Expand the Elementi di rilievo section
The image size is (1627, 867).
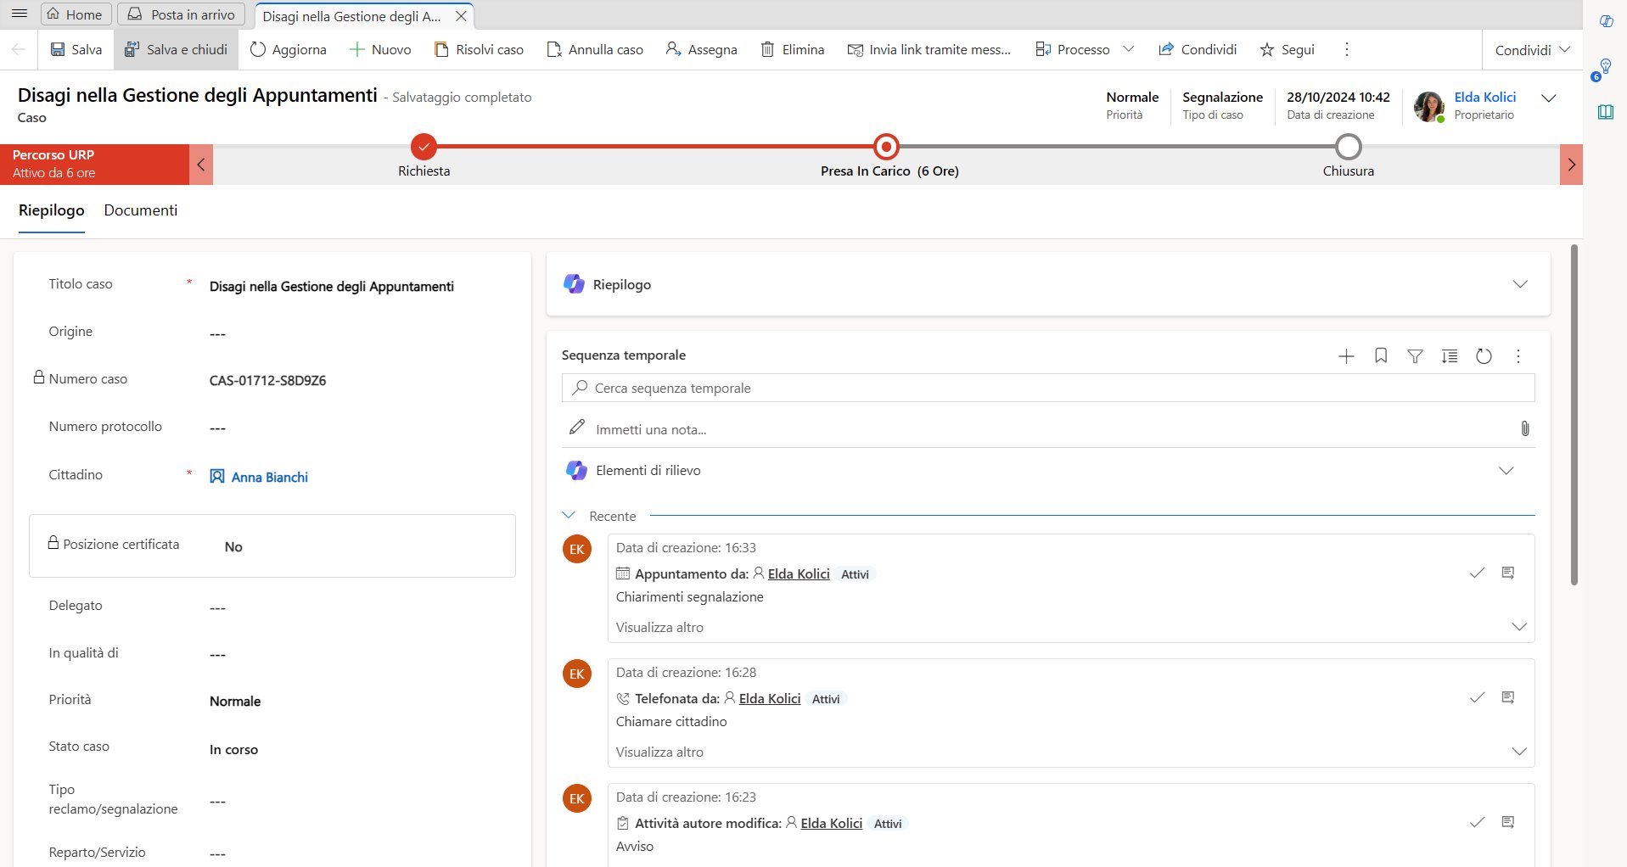tap(1506, 471)
